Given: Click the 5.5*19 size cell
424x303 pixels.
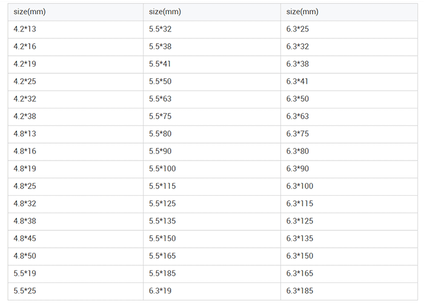Looking at the screenshot, I should [25, 273].
